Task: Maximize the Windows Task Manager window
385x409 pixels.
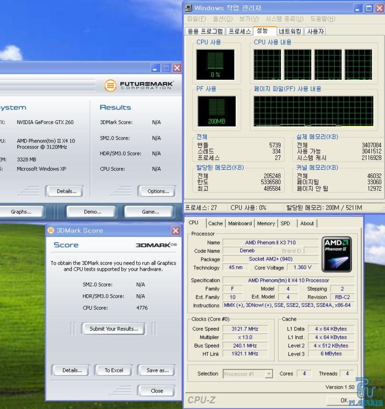Action: 368,8
